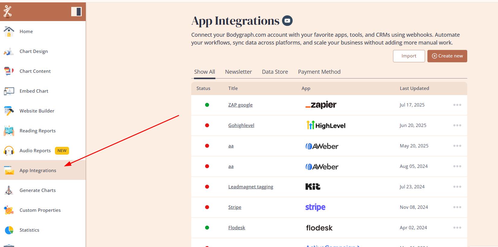This screenshot has height=247, width=498.
Task: Click the Import button
Action: click(409, 56)
